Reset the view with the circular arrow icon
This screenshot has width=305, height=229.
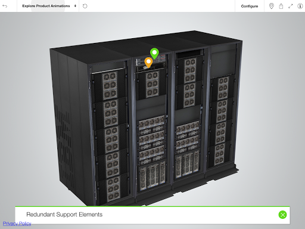[85, 6]
